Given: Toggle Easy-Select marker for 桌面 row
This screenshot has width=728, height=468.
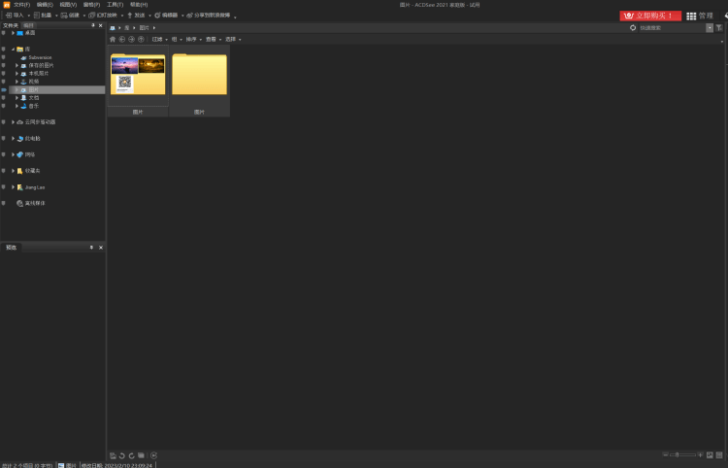Looking at the screenshot, I should [x=4, y=33].
